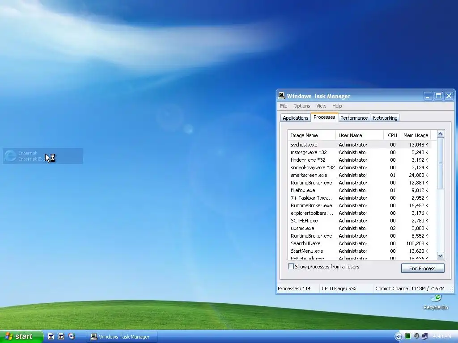Open the View menu
Viewport: 458px width, 343px height.
(321, 106)
